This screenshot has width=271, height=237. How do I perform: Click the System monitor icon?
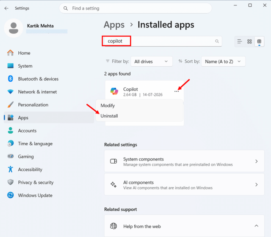[x=10, y=66]
